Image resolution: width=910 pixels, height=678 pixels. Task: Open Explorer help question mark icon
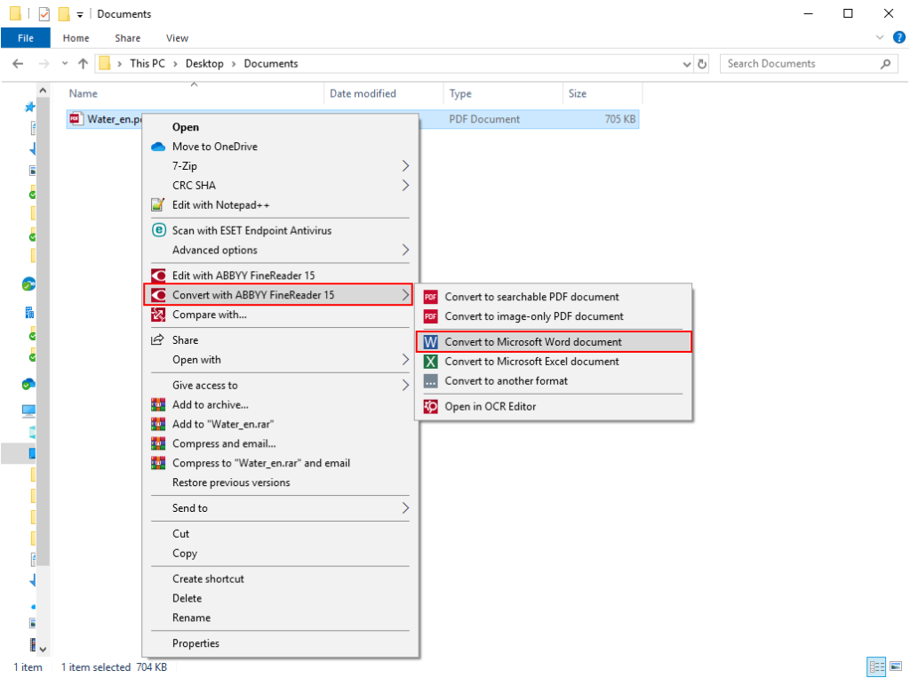[899, 37]
